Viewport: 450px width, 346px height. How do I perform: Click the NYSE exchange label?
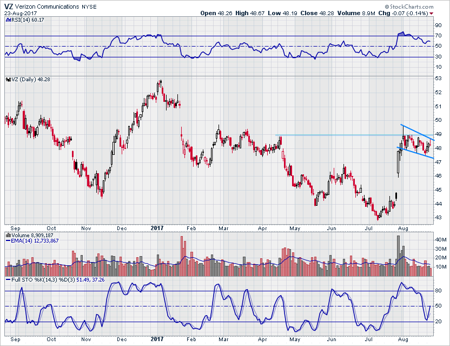coord(89,6)
